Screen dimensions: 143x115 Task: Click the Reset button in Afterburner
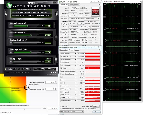pos(44,69)
